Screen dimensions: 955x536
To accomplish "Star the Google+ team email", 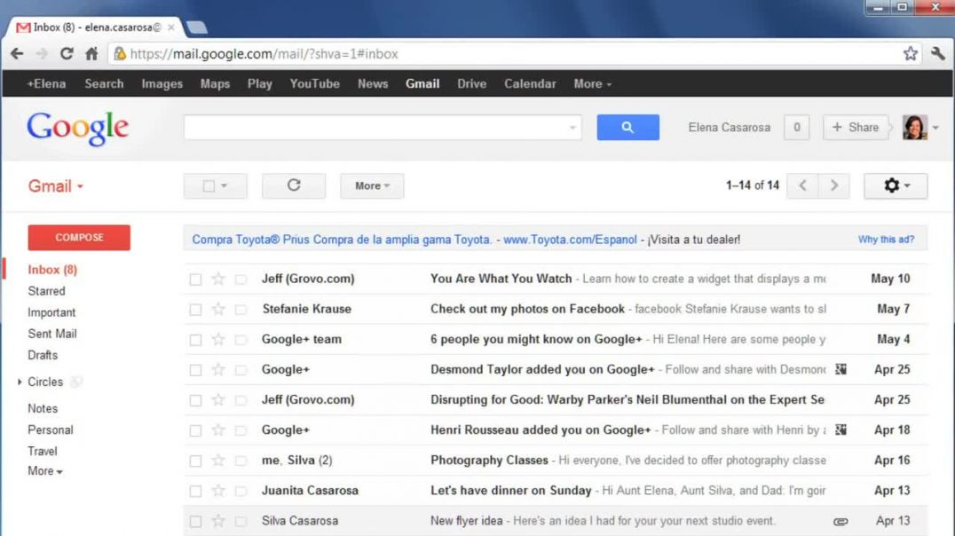I will [x=218, y=339].
